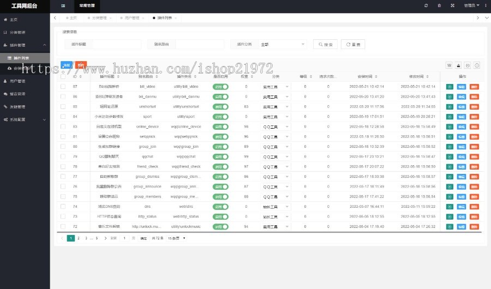Open the 15 条/页 page size selector
This screenshot has width=491, height=289.
tap(177, 238)
